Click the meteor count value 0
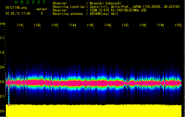Image resolution: width=185 pixels, height=117 pixels. point(42,13)
